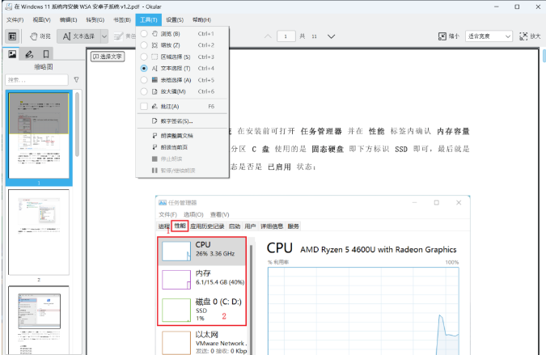Switch to the thumbnails sidebar tab
Image resolution: width=546 pixels, height=355 pixels.
12,54
